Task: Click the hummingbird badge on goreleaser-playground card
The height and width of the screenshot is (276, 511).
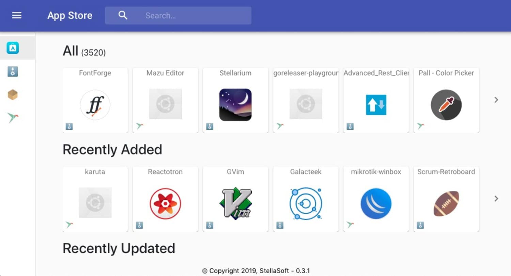Action: click(280, 126)
